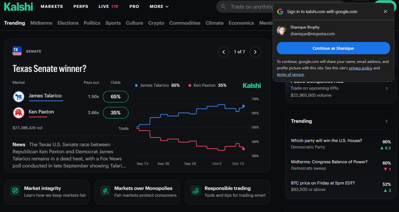Select the Sports category tab
This screenshot has height=212, width=399.
coord(113,23)
